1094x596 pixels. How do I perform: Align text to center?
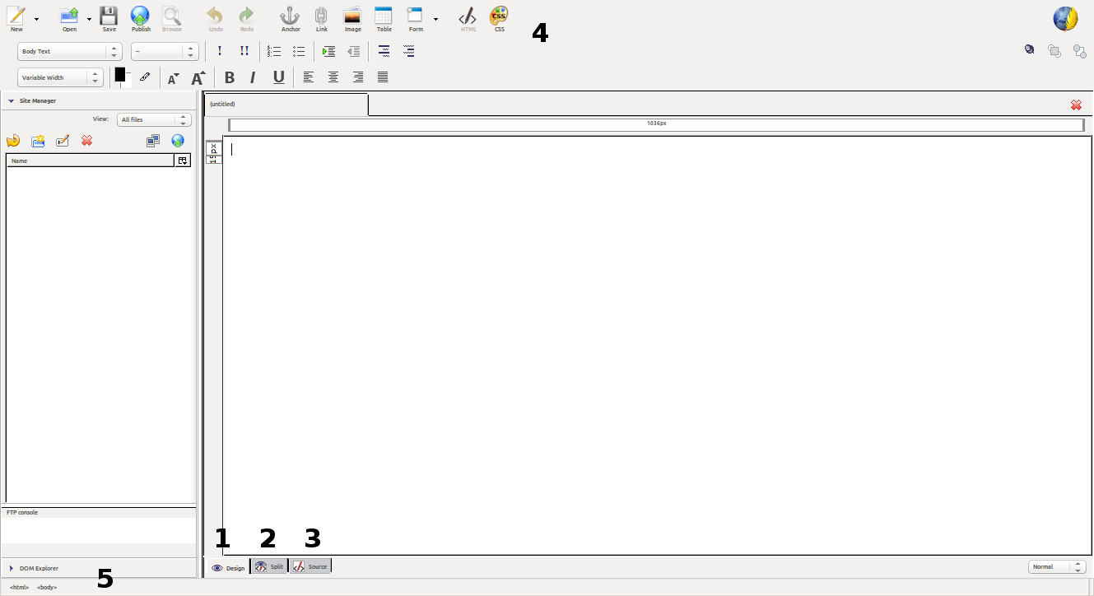pyautogui.click(x=333, y=77)
